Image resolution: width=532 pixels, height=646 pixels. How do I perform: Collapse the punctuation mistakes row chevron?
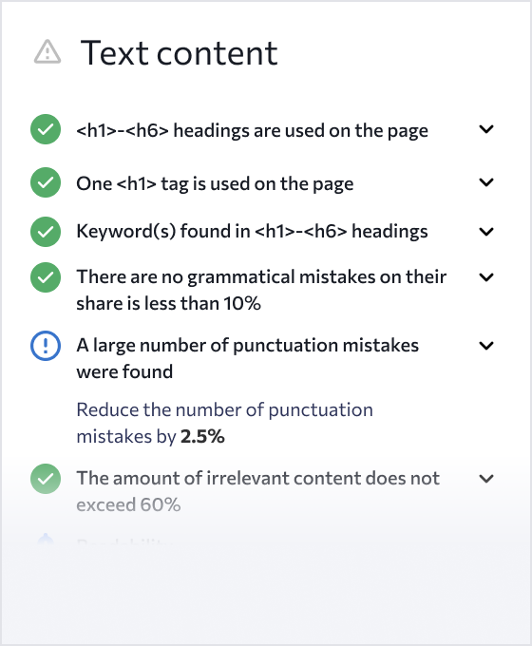pyautogui.click(x=486, y=346)
